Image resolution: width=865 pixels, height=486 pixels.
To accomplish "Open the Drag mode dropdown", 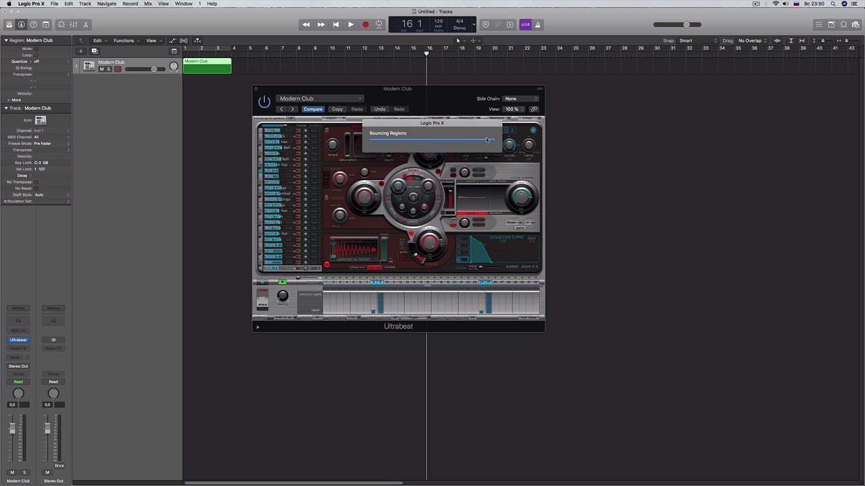I will [x=751, y=40].
